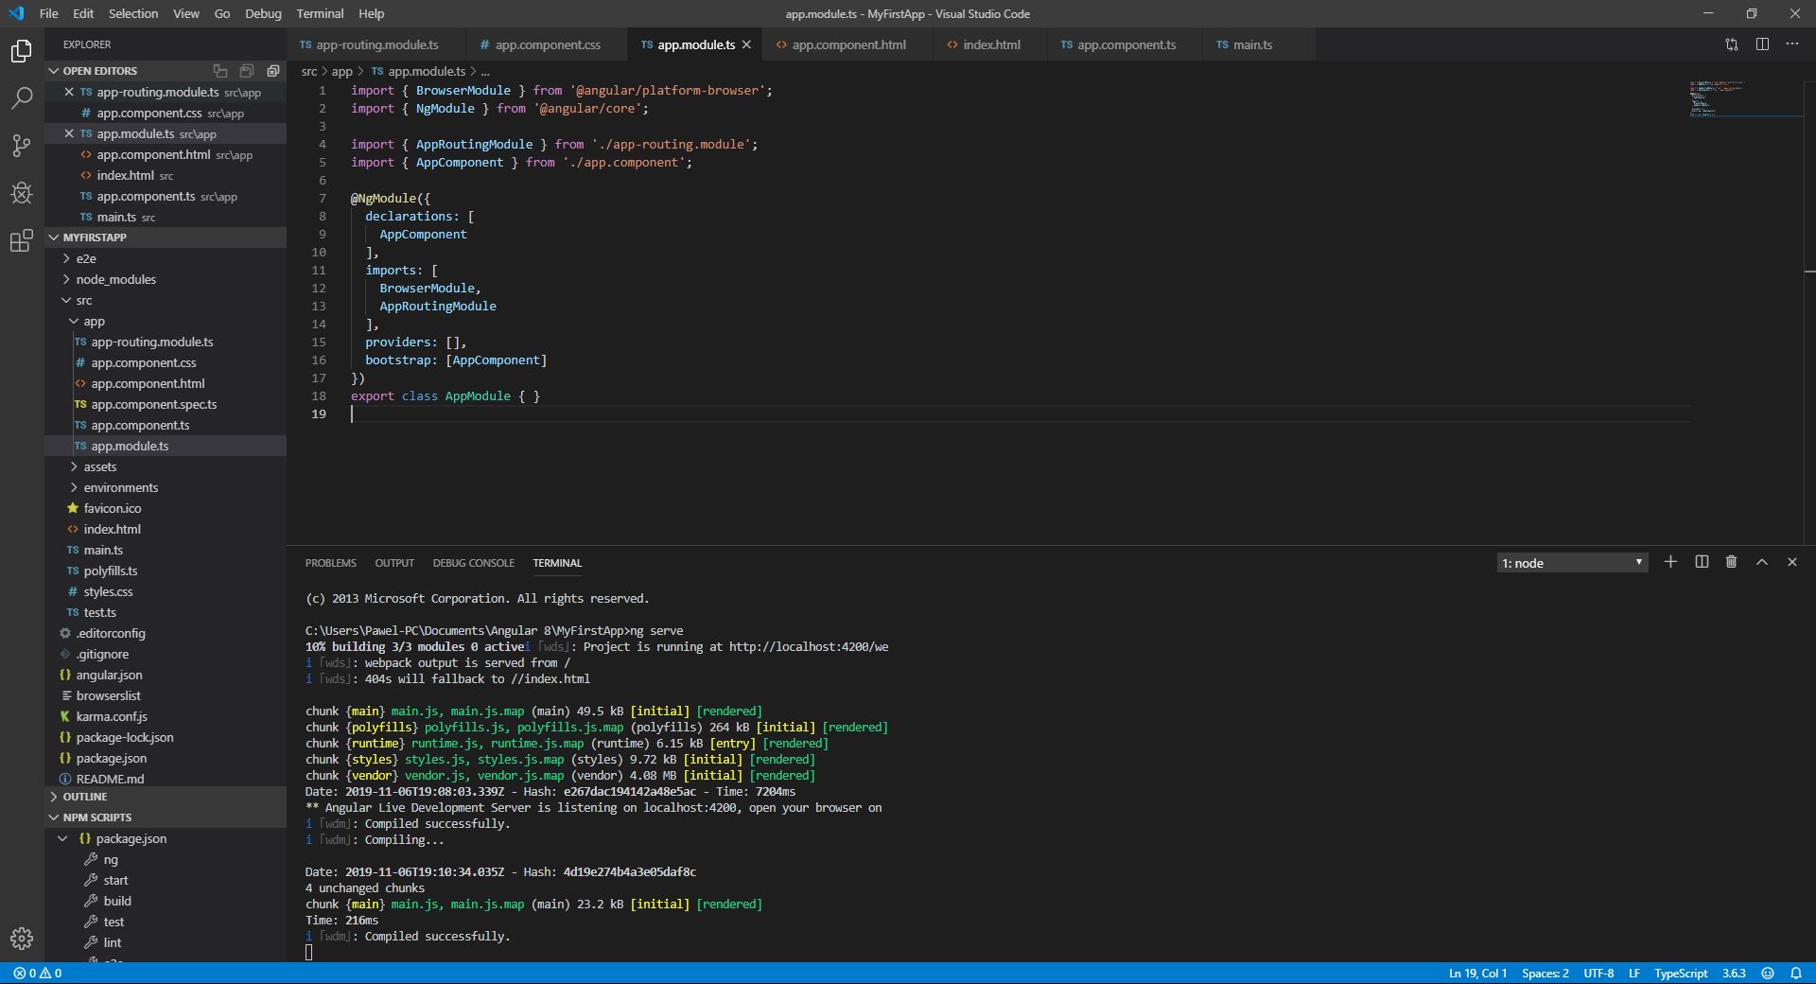This screenshot has height=984, width=1816.
Task: Kill the terminal with the trash icon
Action: pyautogui.click(x=1732, y=562)
